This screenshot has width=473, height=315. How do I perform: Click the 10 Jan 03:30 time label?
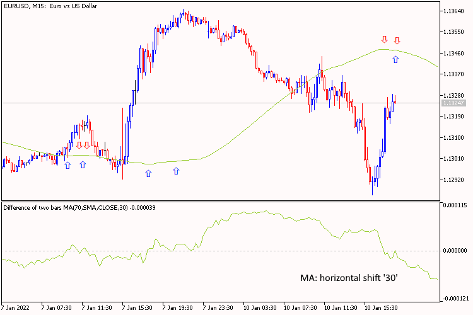[260, 308]
